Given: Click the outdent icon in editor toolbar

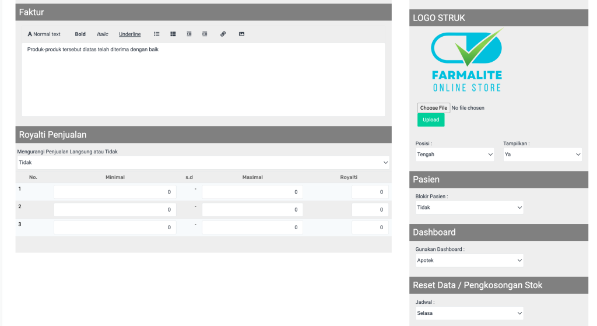Looking at the screenshot, I should point(189,34).
